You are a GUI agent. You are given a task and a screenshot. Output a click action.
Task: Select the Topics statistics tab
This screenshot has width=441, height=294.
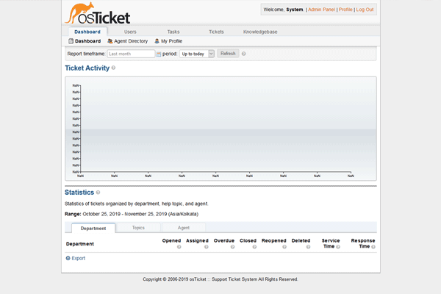[x=138, y=228]
